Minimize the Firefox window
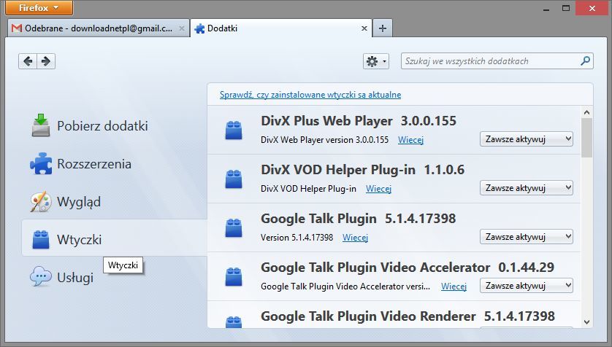 (x=546, y=8)
